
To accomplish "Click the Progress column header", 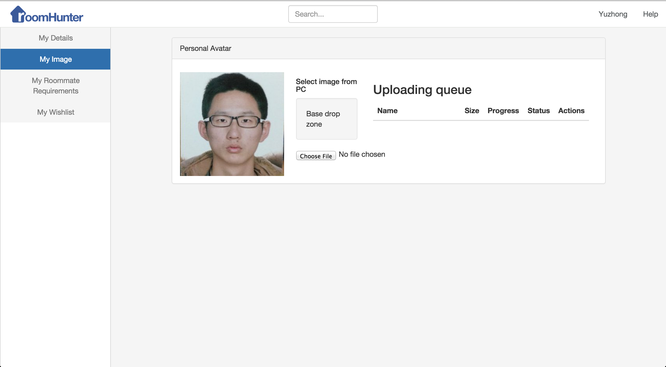I will (503, 111).
